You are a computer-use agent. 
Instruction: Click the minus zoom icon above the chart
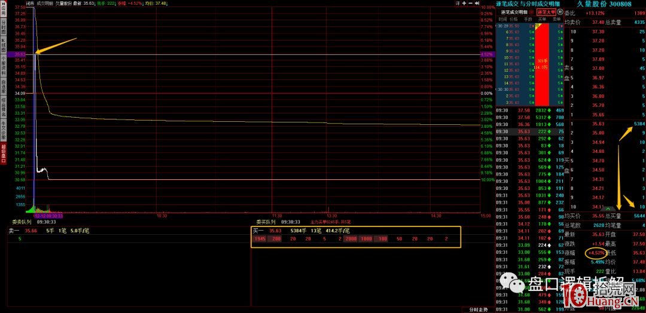470,3
